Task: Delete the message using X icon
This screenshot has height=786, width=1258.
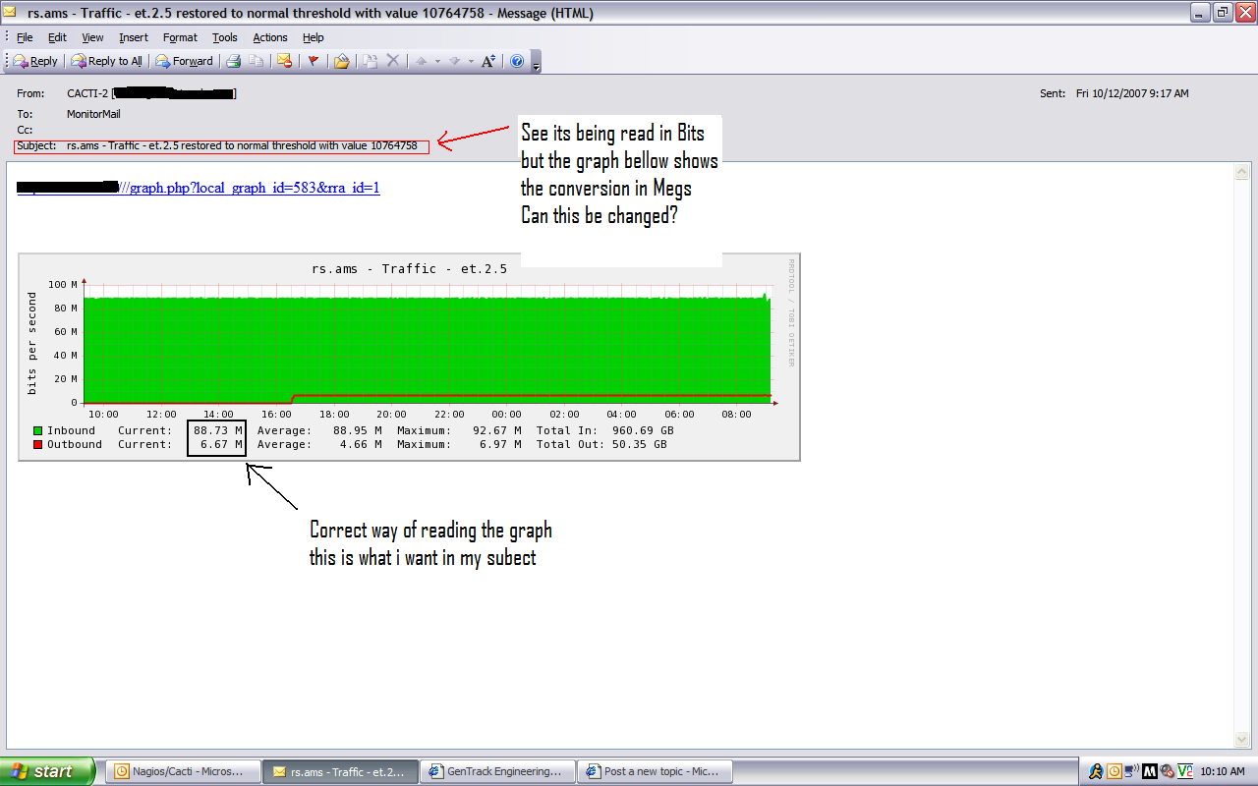Action: tap(392, 61)
